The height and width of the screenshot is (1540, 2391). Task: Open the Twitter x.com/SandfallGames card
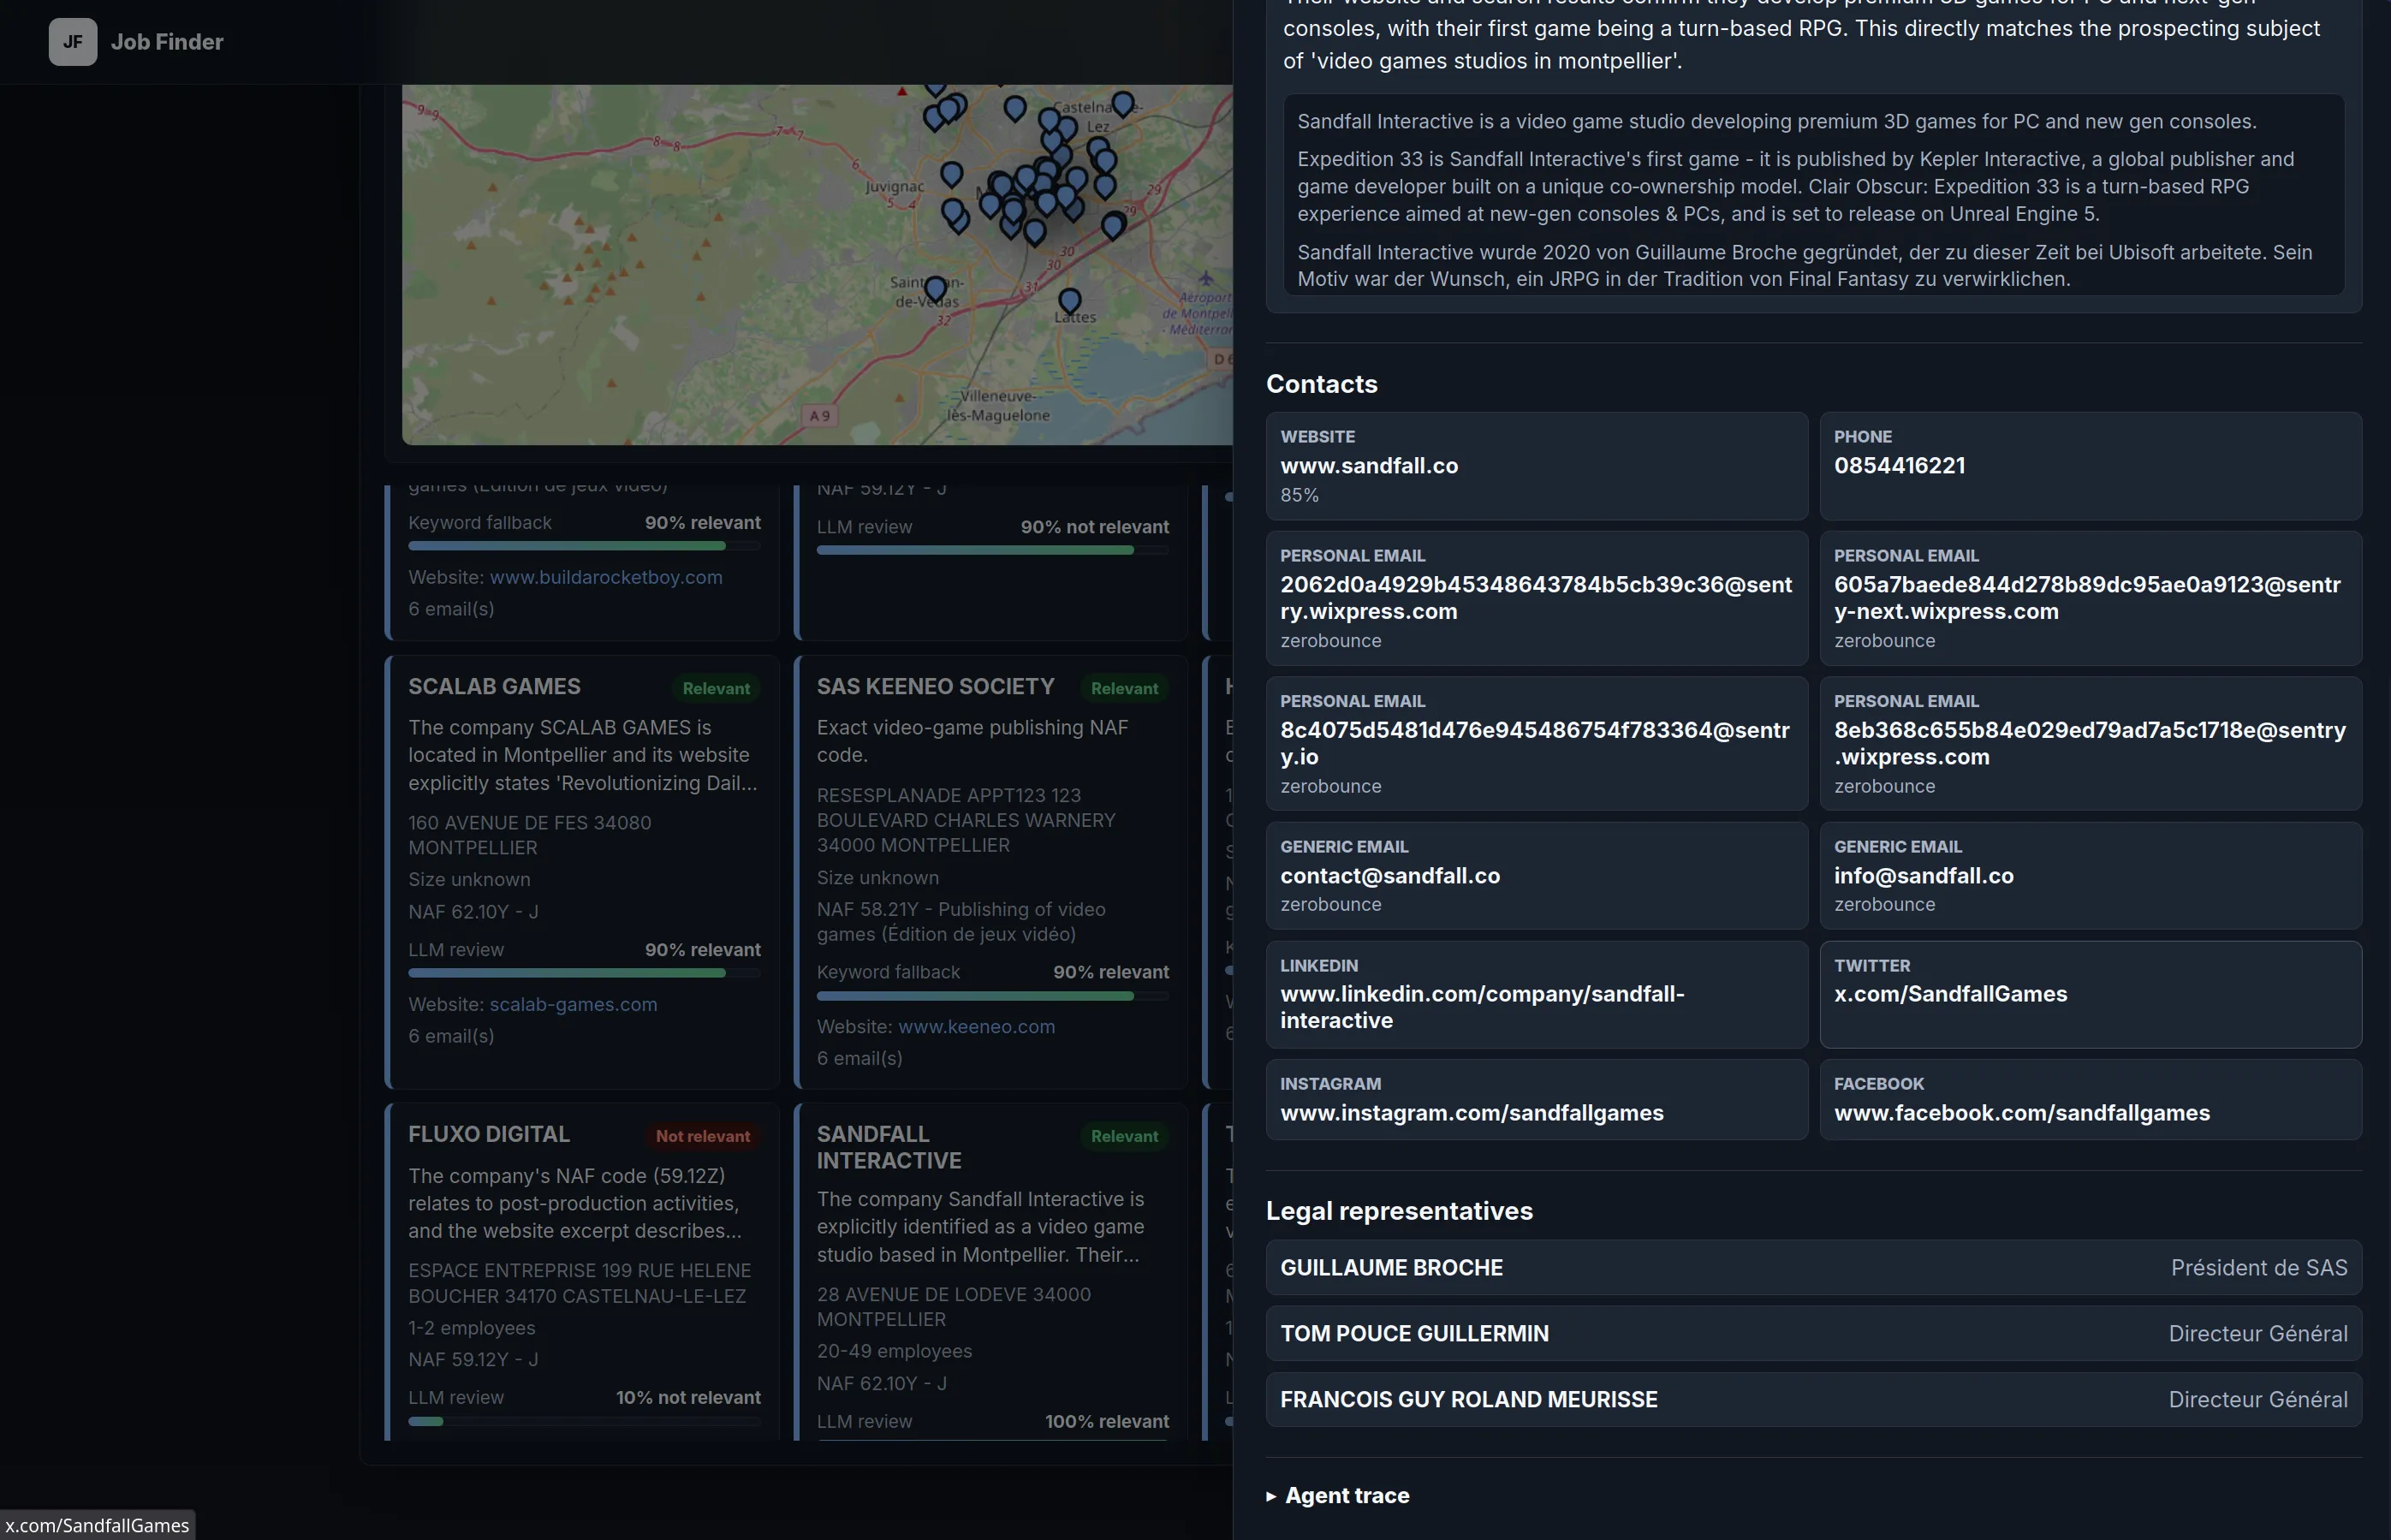[2090, 994]
